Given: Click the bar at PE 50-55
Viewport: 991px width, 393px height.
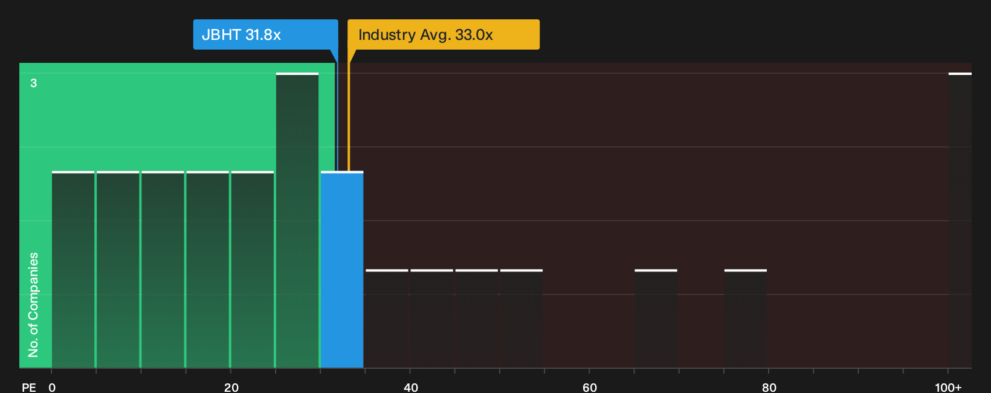Looking at the screenshot, I should tap(521, 319).
